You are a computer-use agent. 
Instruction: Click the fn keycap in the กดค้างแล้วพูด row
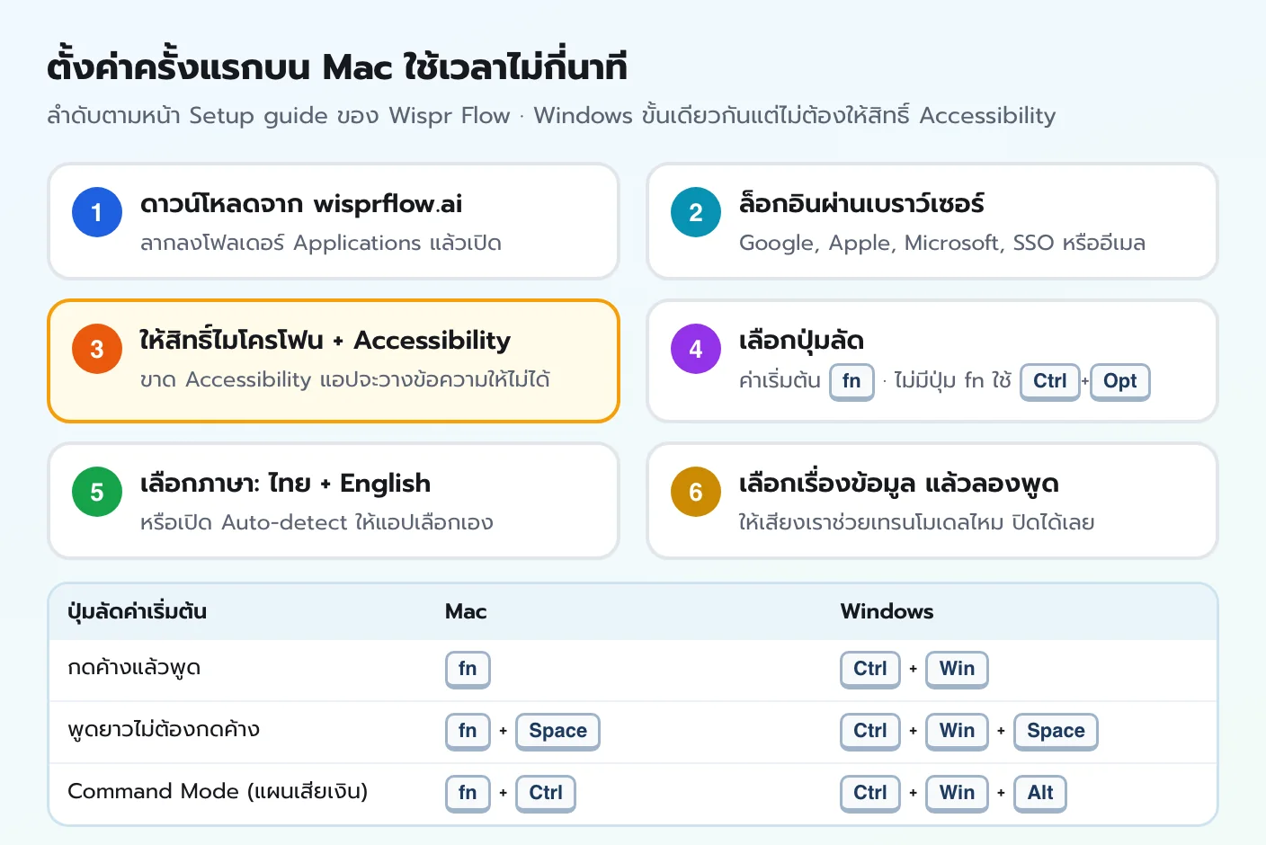pyautogui.click(x=468, y=669)
